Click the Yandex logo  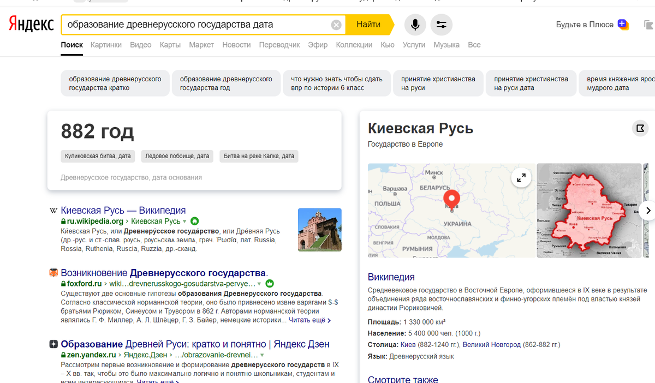pyautogui.click(x=31, y=25)
